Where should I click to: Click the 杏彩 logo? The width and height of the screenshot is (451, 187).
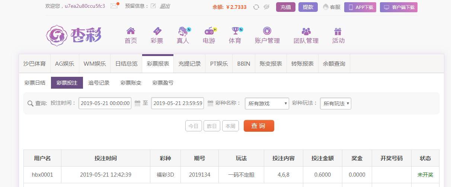(x=74, y=35)
